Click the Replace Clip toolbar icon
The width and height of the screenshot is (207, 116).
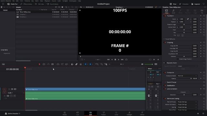click(x=67, y=64)
